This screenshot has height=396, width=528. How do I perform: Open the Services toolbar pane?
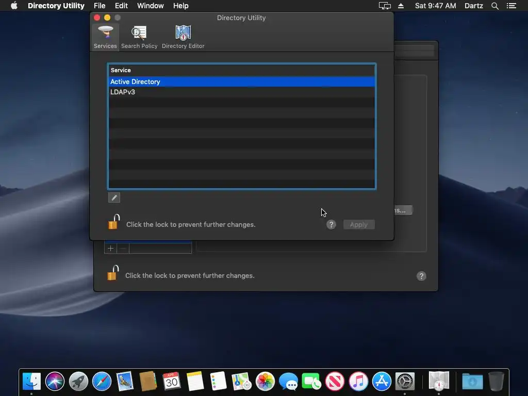(x=105, y=37)
